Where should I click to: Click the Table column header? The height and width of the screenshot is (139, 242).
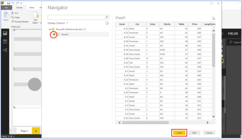181,24
